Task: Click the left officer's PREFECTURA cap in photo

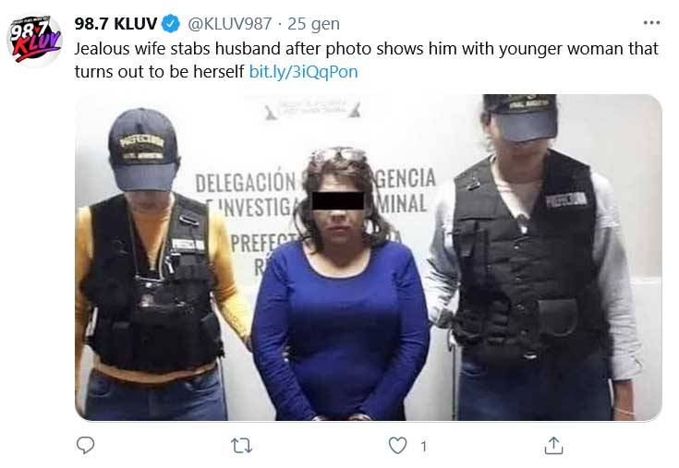Action: (144, 150)
